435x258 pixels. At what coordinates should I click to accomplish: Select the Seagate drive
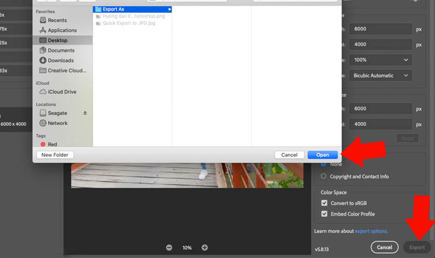click(x=53, y=113)
